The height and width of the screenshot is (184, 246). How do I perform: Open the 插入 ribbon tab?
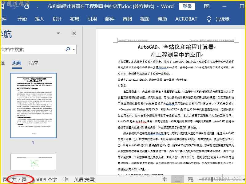point(40,19)
